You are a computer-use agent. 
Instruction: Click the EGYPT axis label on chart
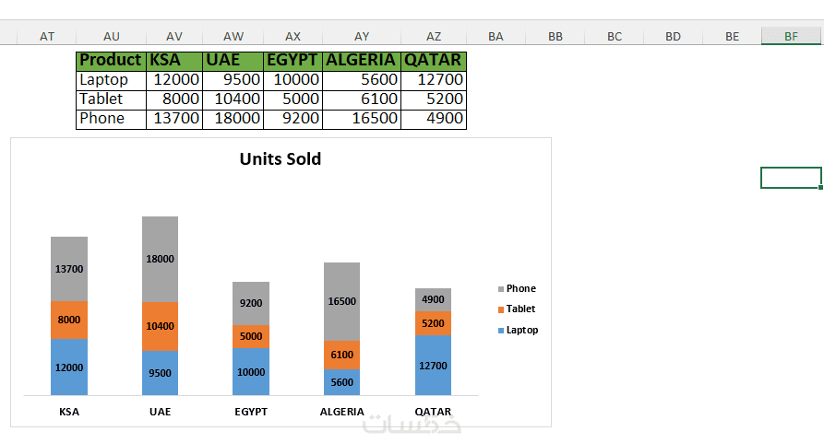[x=250, y=412]
